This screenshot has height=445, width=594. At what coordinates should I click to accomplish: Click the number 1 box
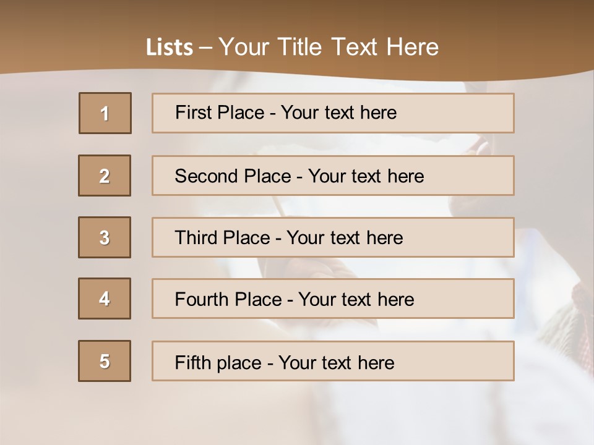pyautogui.click(x=105, y=113)
